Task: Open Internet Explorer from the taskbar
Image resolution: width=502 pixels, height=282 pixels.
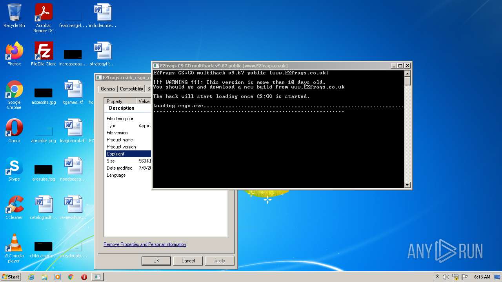Action: coord(31,277)
